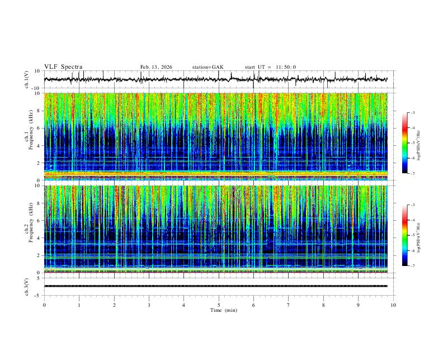Select the date text "Feb. 13, 2026"
The height and width of the screenshot is (342, 443).
click(156, 67)
